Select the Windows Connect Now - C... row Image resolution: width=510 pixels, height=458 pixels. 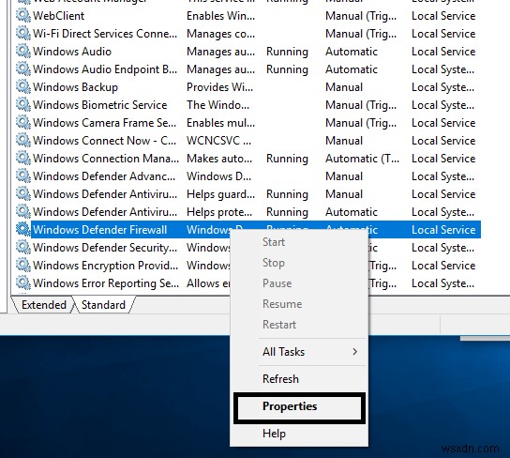coord(248,141)
